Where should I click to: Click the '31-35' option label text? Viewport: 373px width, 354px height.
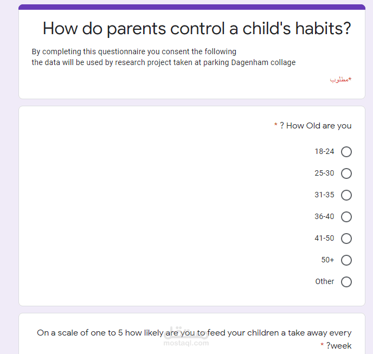(324, 195)
